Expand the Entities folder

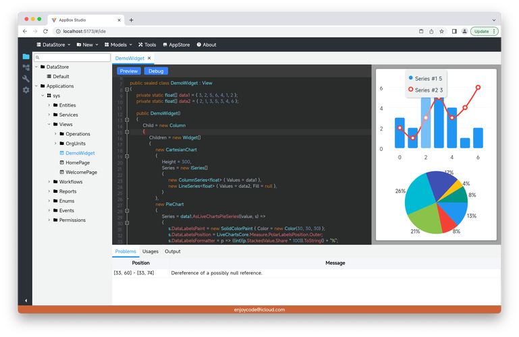click(49, 105)
